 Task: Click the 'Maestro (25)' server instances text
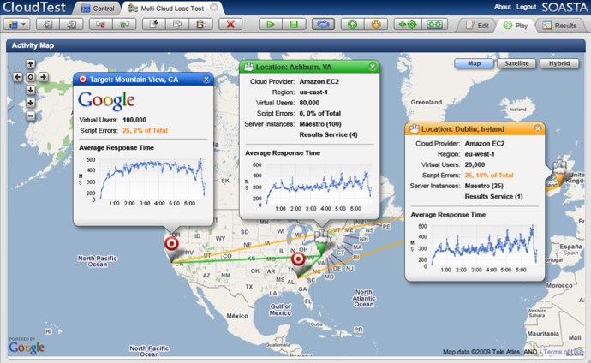(x=484, y=186)
